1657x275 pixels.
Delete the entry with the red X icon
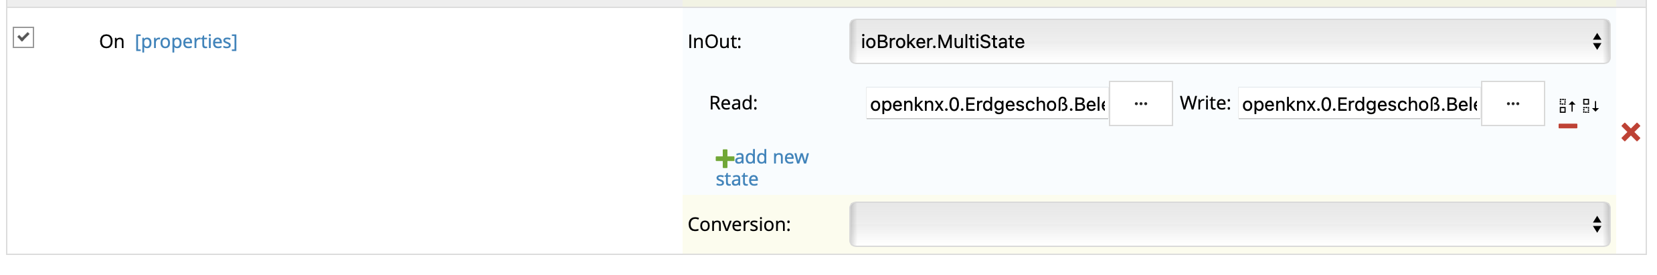click(1630, 132)
